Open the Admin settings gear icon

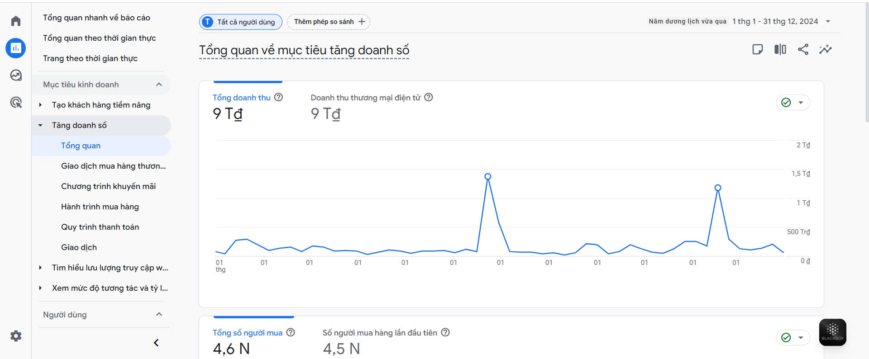click(x=16, y=336)
